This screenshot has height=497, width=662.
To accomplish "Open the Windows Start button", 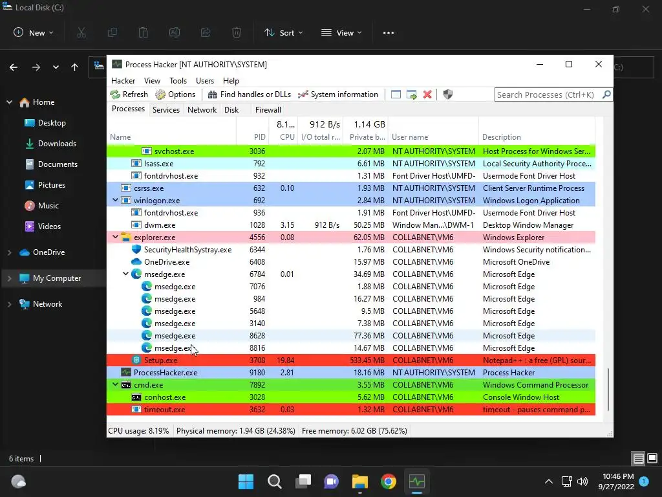I will [246, 481].
